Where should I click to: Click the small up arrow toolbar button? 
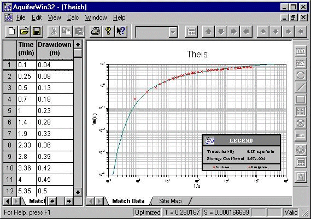(x=263, y=31)
